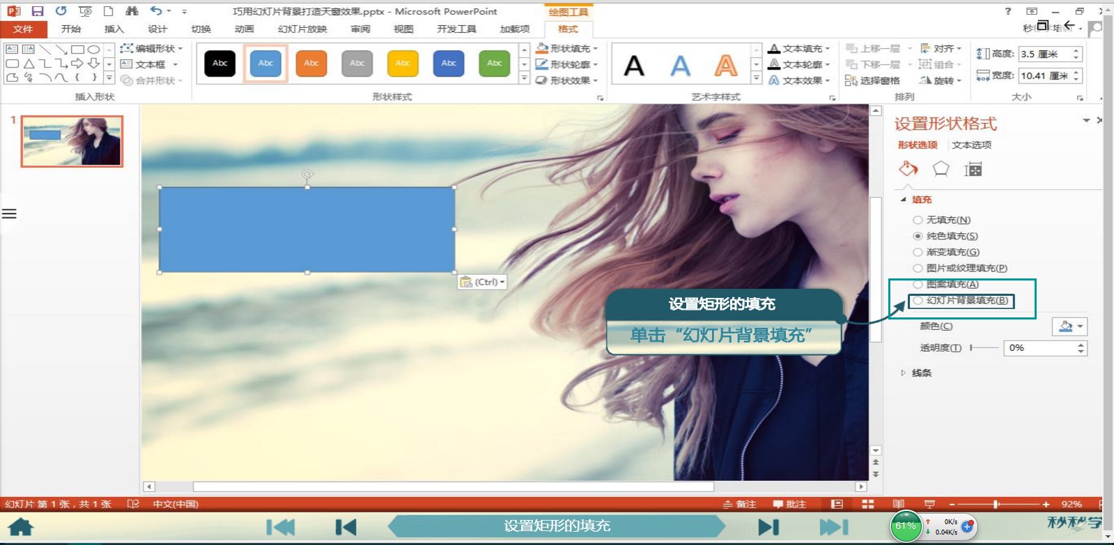The width and height of the screenshot is (1114, 545).
Task: Switch to slide sorter view icon
Action: click(868, 504)
